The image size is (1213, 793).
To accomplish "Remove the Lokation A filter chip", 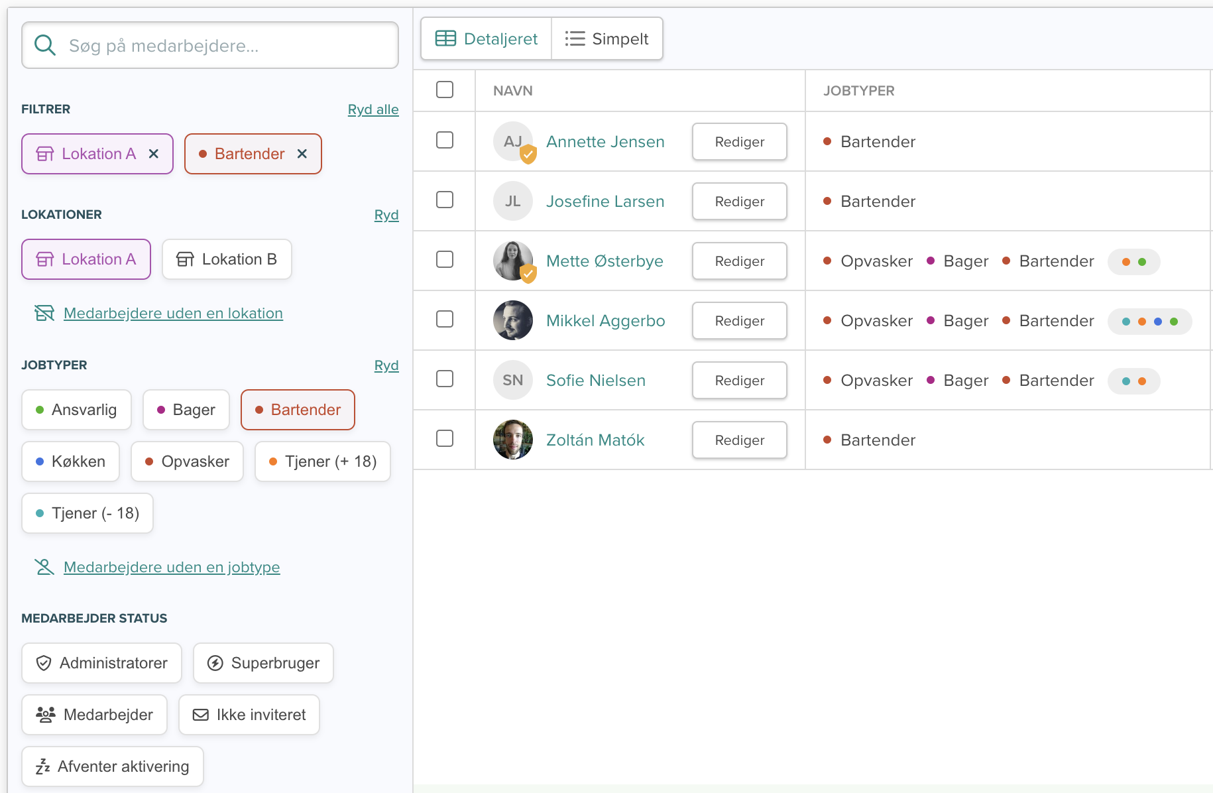I will (x=154, y=154).
